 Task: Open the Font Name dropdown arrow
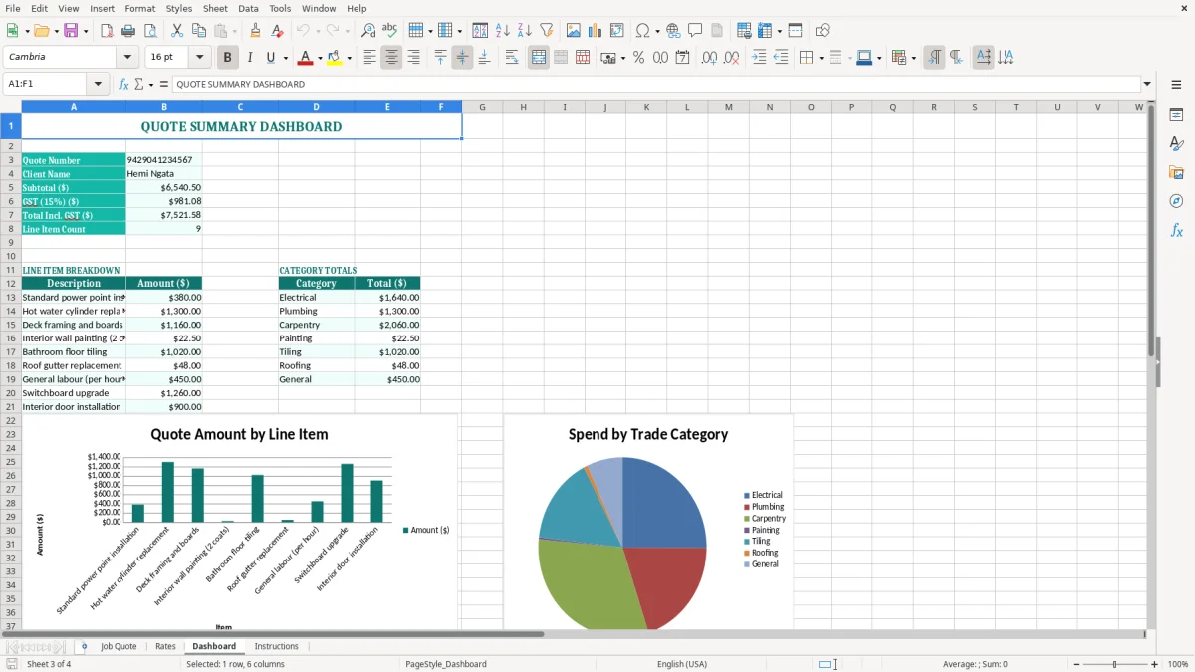coord(127,57)
